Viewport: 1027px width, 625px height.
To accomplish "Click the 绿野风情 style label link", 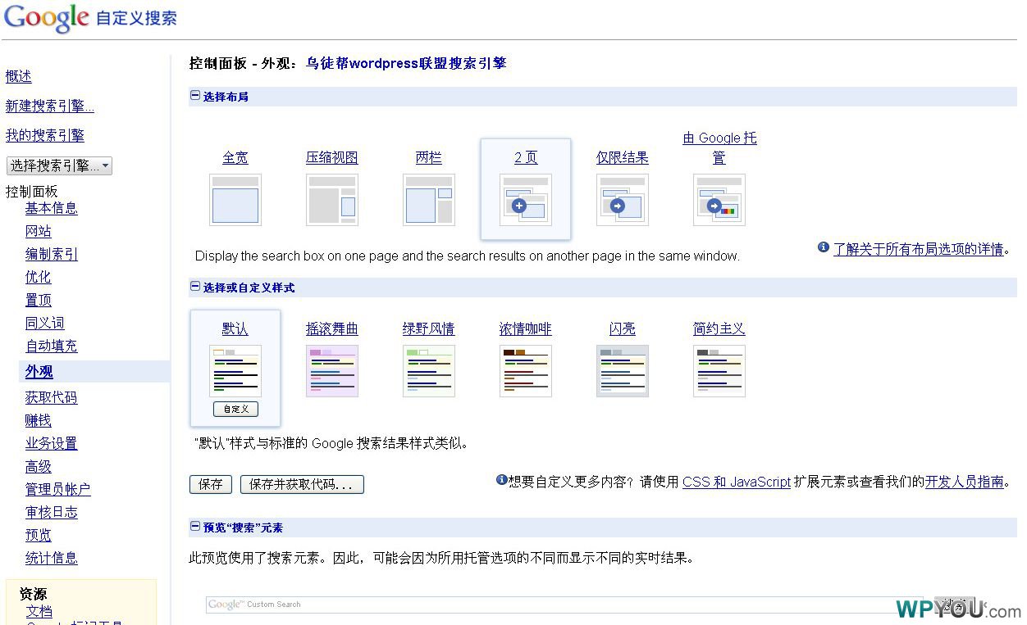I will coord(429,328).
